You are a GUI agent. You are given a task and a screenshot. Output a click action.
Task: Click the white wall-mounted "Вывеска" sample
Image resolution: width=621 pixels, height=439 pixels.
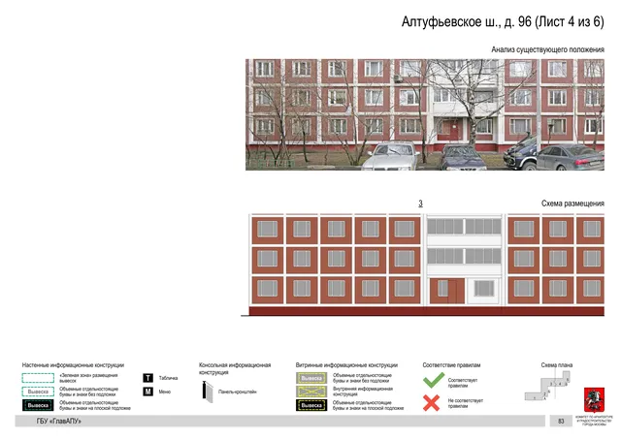coord(38,392)
